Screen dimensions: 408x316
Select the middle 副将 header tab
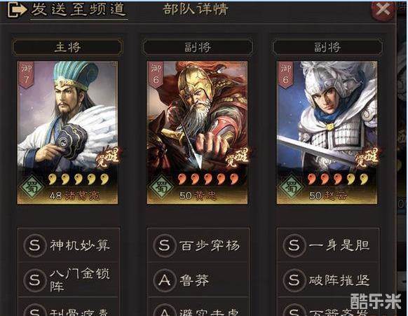[x=197, y=47]
